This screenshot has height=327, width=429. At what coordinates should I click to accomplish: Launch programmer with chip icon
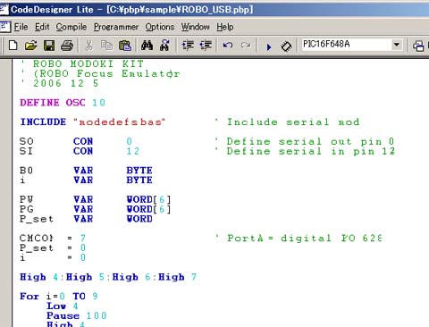[x=286, y=46]
